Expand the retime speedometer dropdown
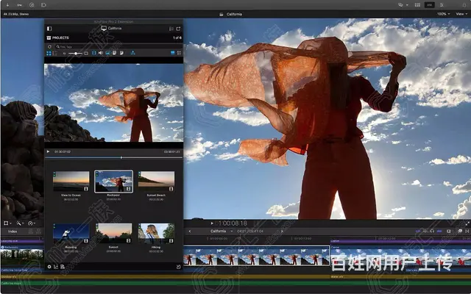 pos(34,223)
